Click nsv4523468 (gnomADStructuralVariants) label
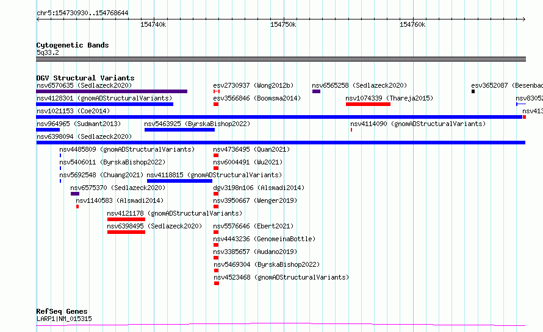 pos(281,277)
